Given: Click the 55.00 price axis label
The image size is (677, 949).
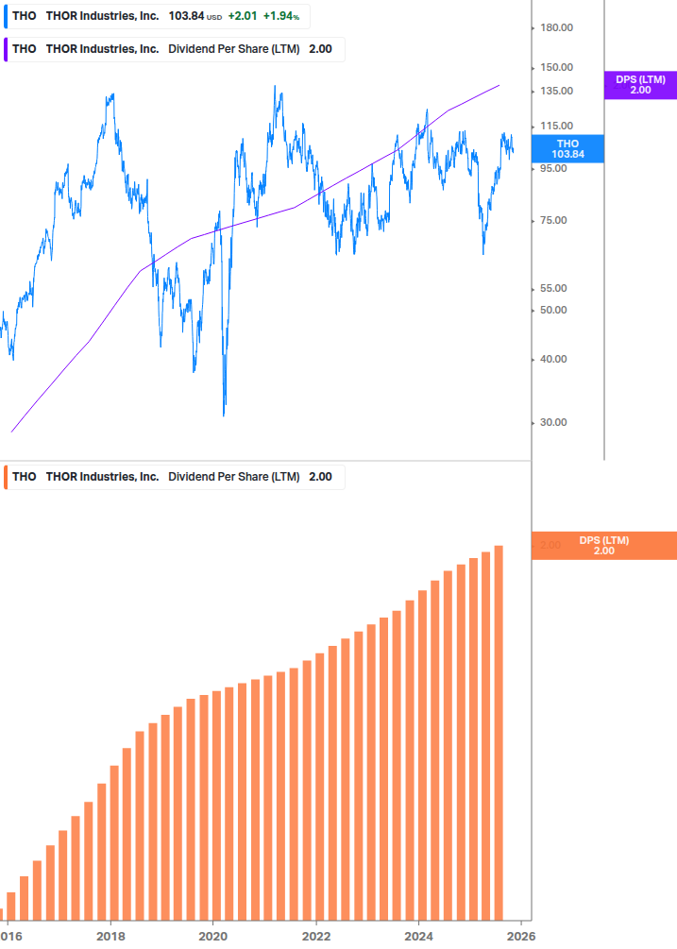Looking at the screenshot, I should coord(553,288).
